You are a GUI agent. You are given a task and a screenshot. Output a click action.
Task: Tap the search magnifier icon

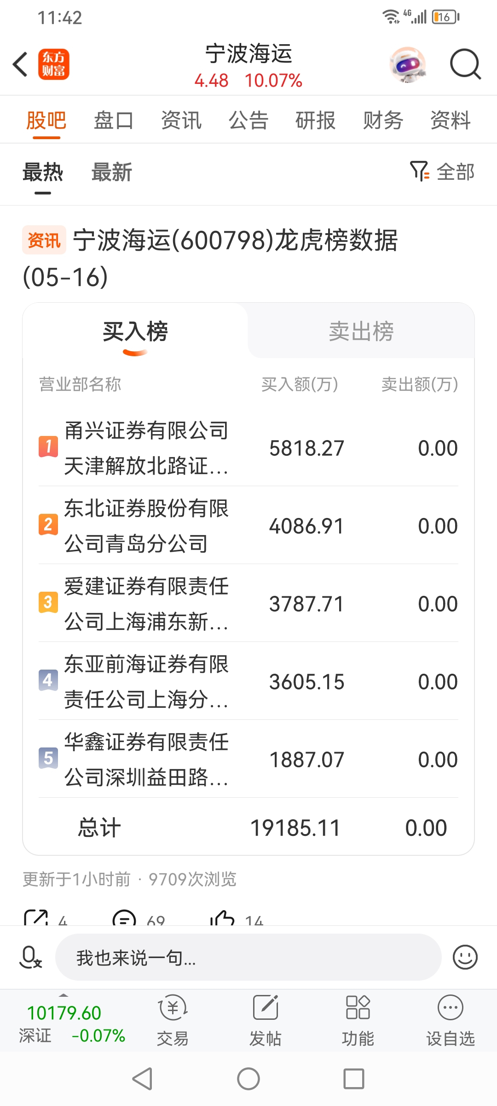coord(465,65)
